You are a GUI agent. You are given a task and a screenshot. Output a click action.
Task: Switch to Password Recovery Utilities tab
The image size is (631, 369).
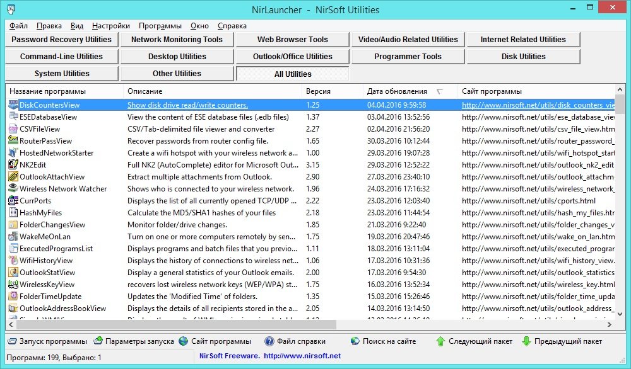(61, 40)
